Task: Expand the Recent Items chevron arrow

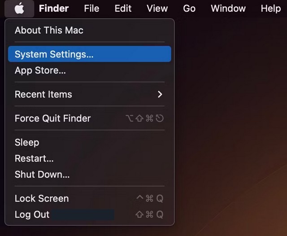Action: 160,94
